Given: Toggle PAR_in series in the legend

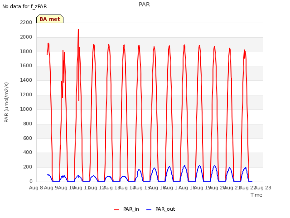Looking at the screenshot, I should (x=126, y=209).
